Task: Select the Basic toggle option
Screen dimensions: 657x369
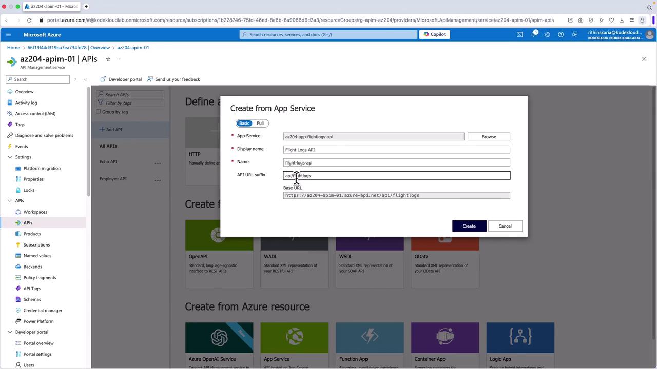Action: pyautogui.click(x=244, y=123)
